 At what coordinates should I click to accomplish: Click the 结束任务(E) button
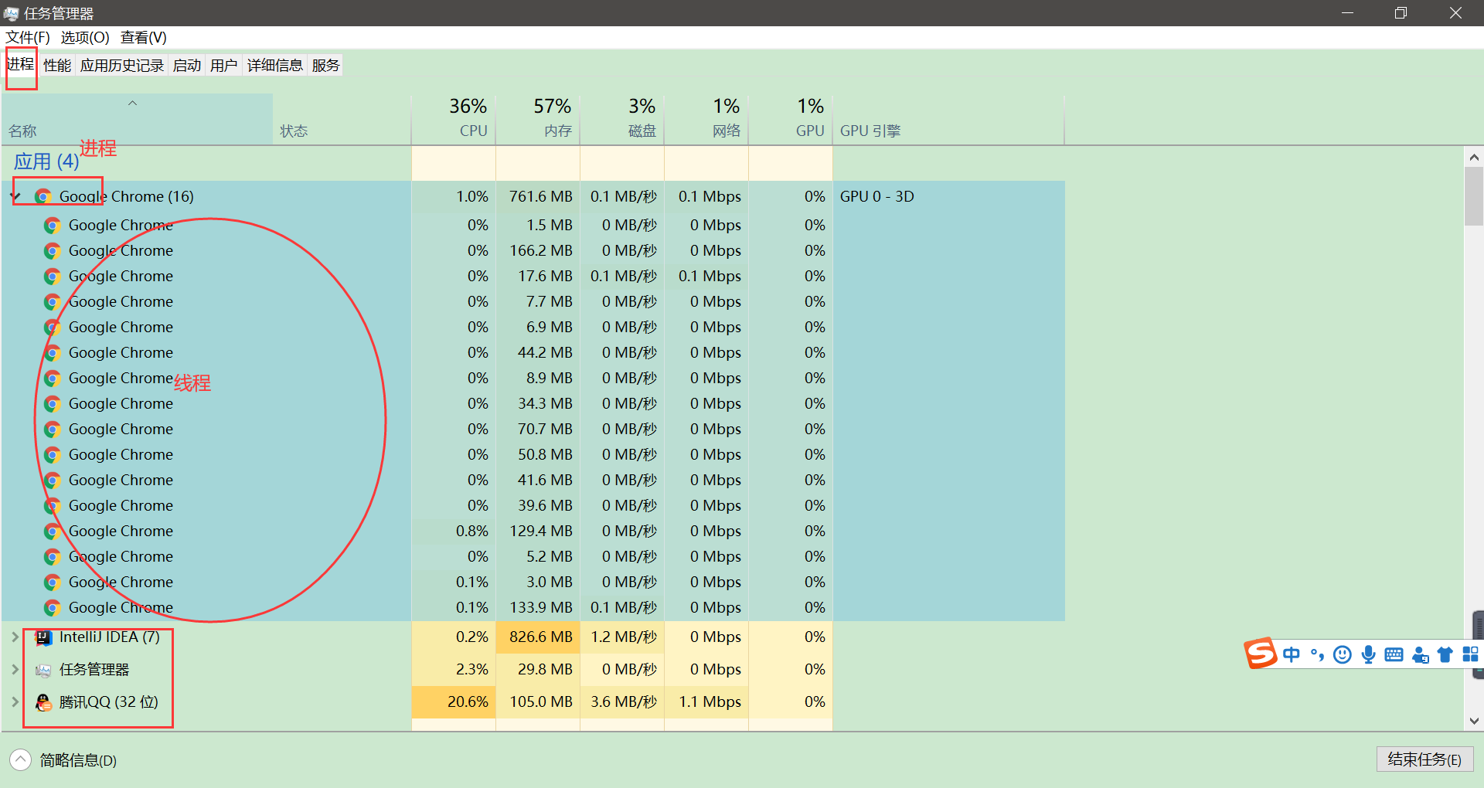coord(1424,759)
